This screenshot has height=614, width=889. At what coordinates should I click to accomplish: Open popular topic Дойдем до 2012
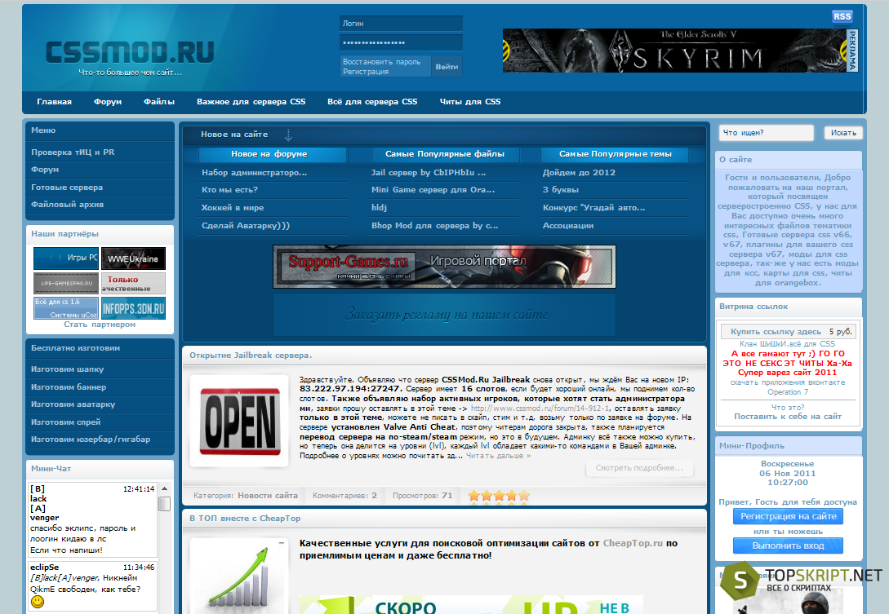click(579, 173)
